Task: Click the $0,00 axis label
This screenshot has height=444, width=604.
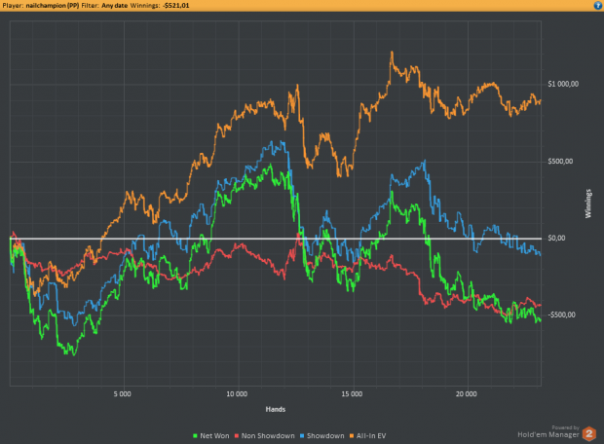Action: coord(556,238)
